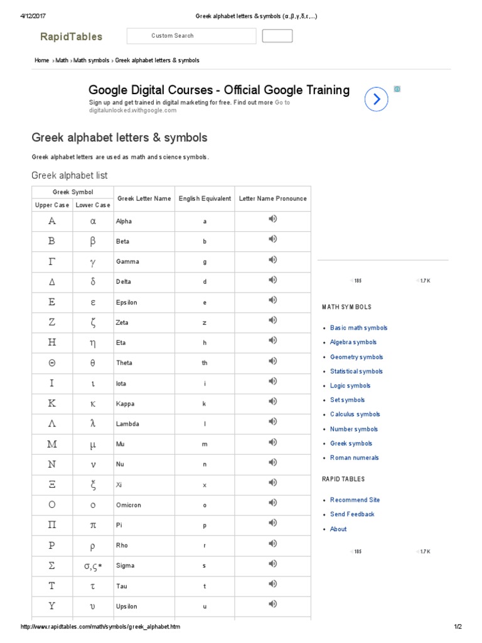This screenshot has width=482, height=643.
Task: Open the Roman numerals link
Action: [354, 458]
